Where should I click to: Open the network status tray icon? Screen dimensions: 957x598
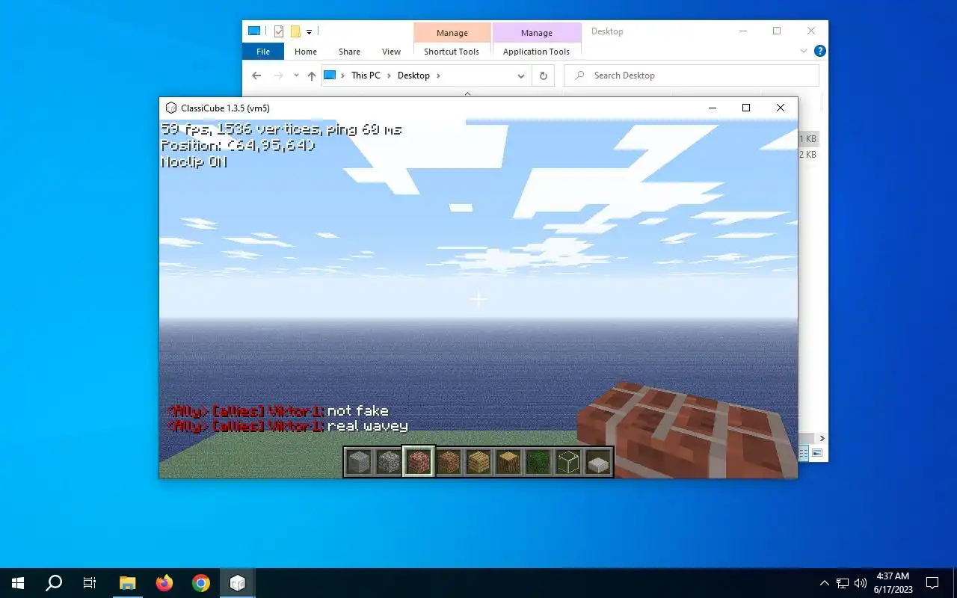pos(843,583)
